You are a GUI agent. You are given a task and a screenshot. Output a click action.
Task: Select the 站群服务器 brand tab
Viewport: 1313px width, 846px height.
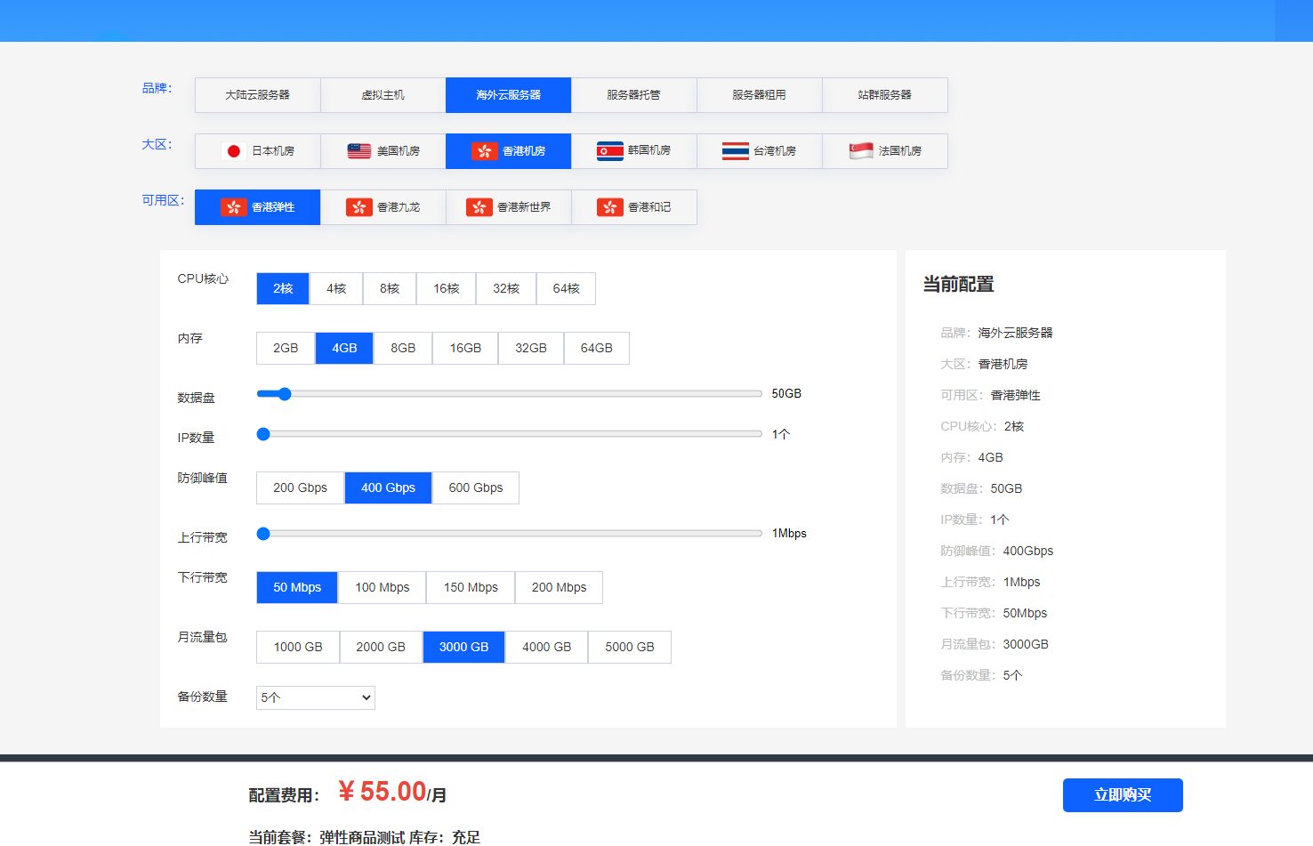(x=885, y=95)
